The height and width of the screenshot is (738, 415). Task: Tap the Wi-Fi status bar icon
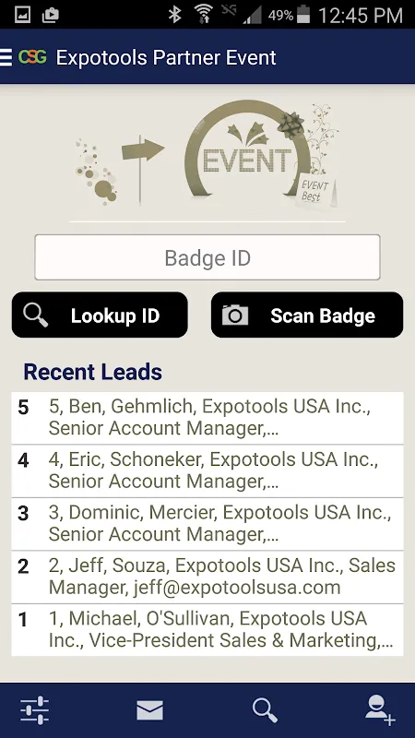click(x=204, y=15)
